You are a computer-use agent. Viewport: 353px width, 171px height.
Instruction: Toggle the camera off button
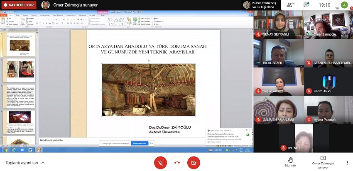click(x=194, y=163)
